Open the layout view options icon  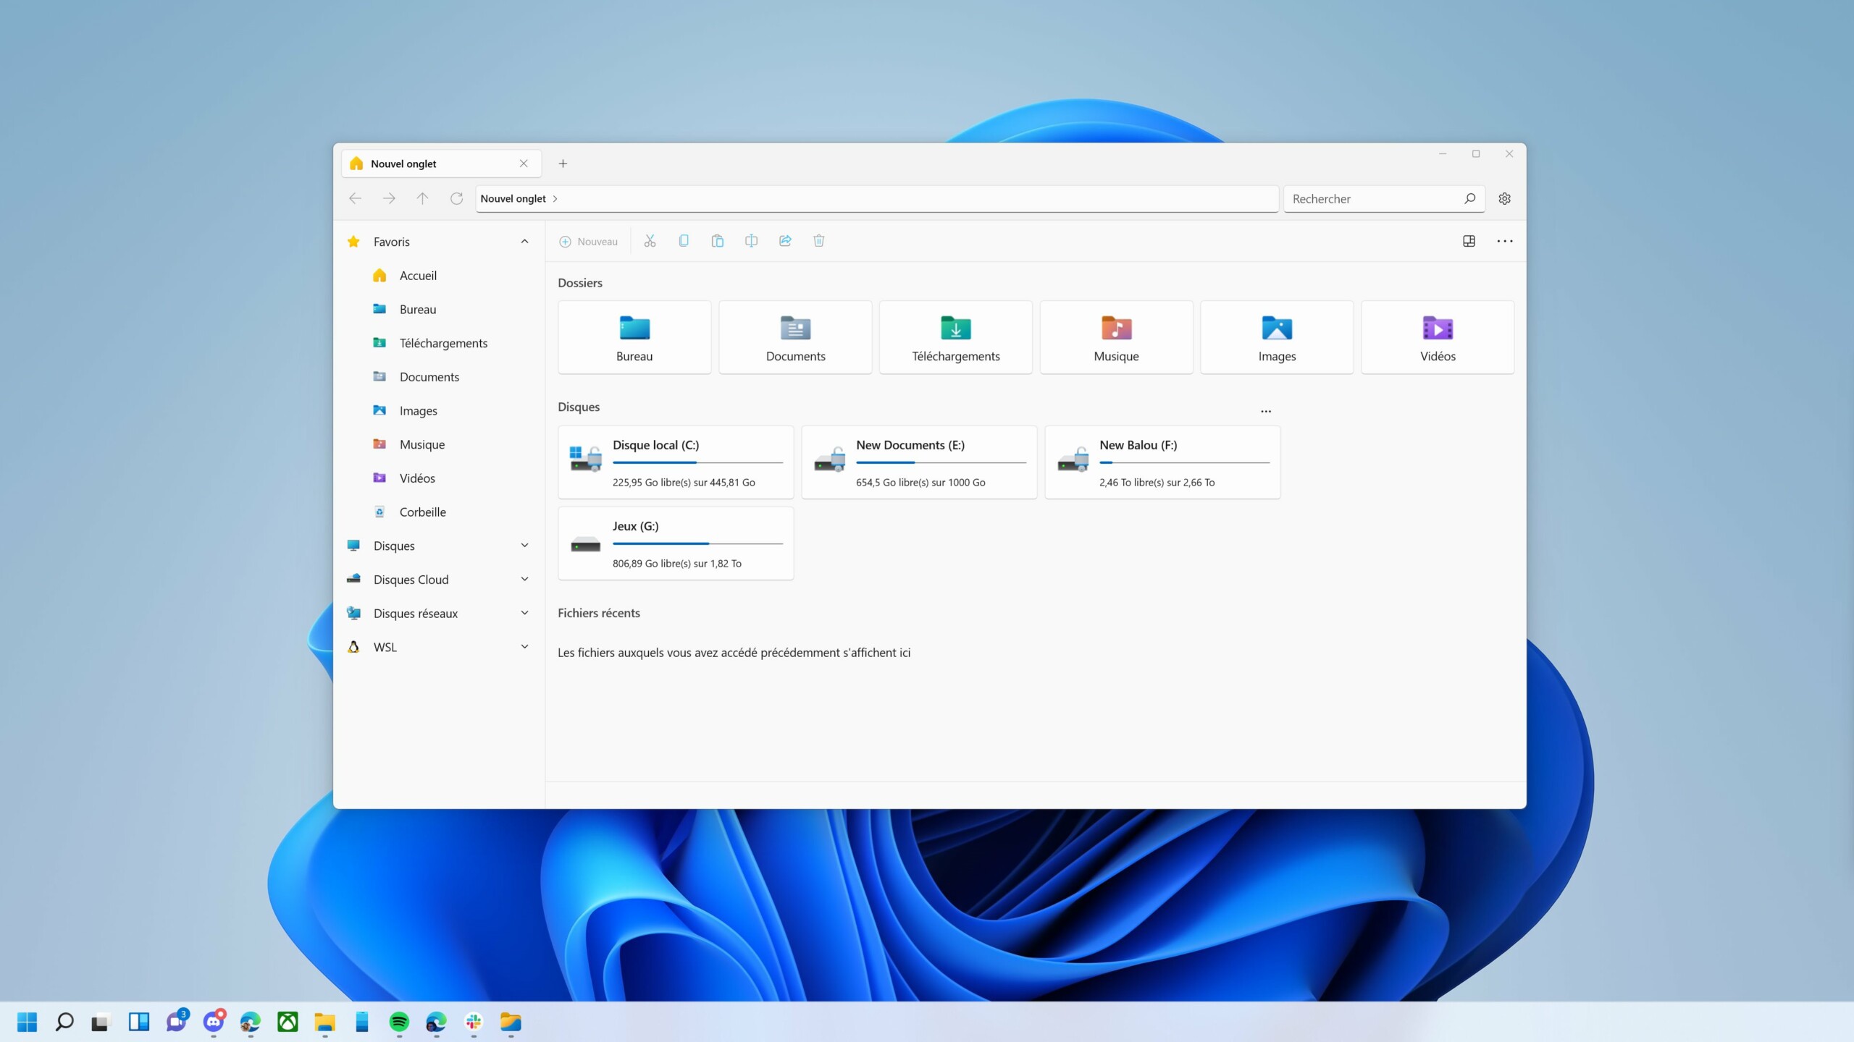pyautogui.click(x=1469, y=241)
